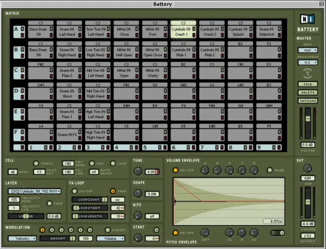
Task: Turn off the pitch envelope on/off switch
Action: [176, 233]
